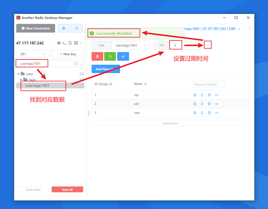Run key search magnifier icon

click(76, 63)
